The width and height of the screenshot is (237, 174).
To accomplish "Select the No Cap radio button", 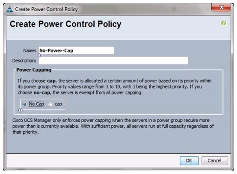I will 25,104.
